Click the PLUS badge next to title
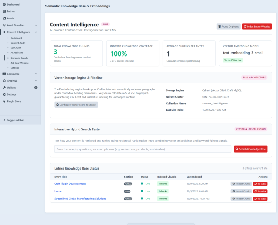Viewport: 278px width, 225px height. (105, 24)
